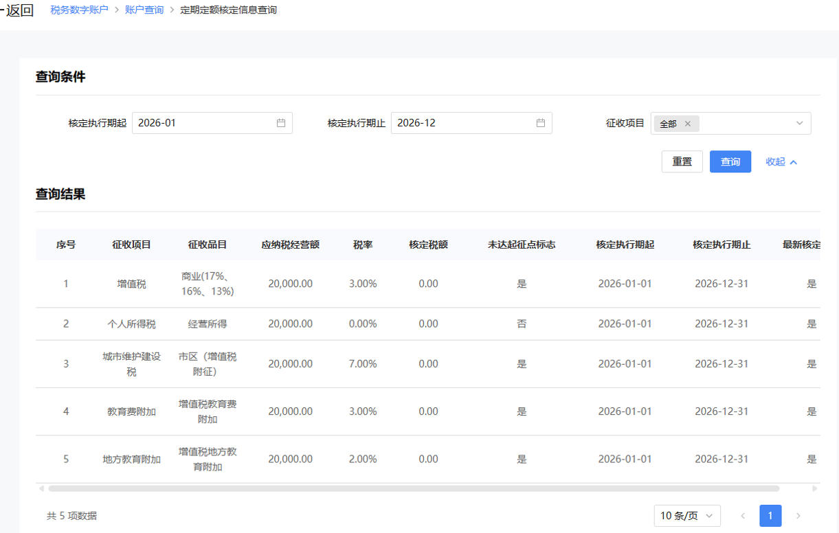This screenshot has width=839, height=533.
Task: Select the 个人所得税 cell
Action: pyautogui.click(x=131, y=324)
